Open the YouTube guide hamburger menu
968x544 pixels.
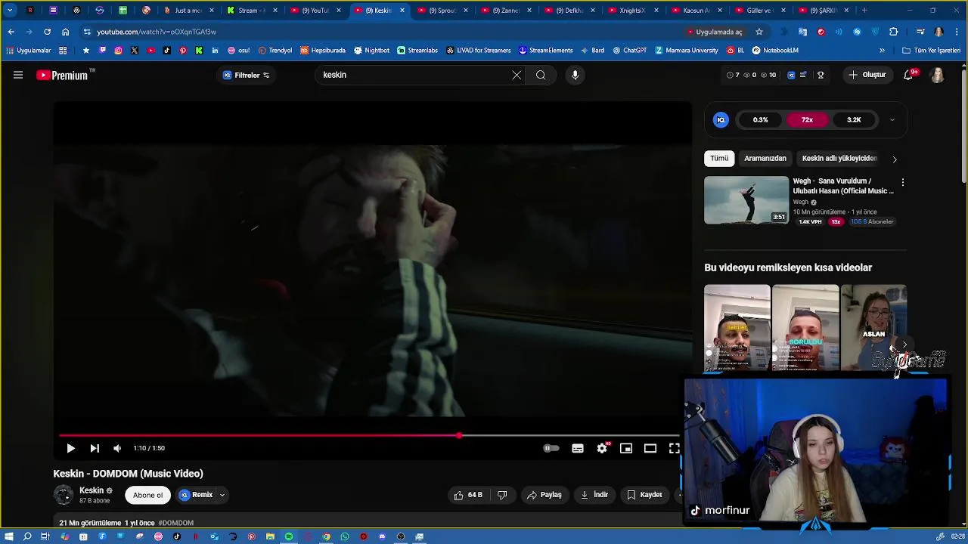coord(18,75)
